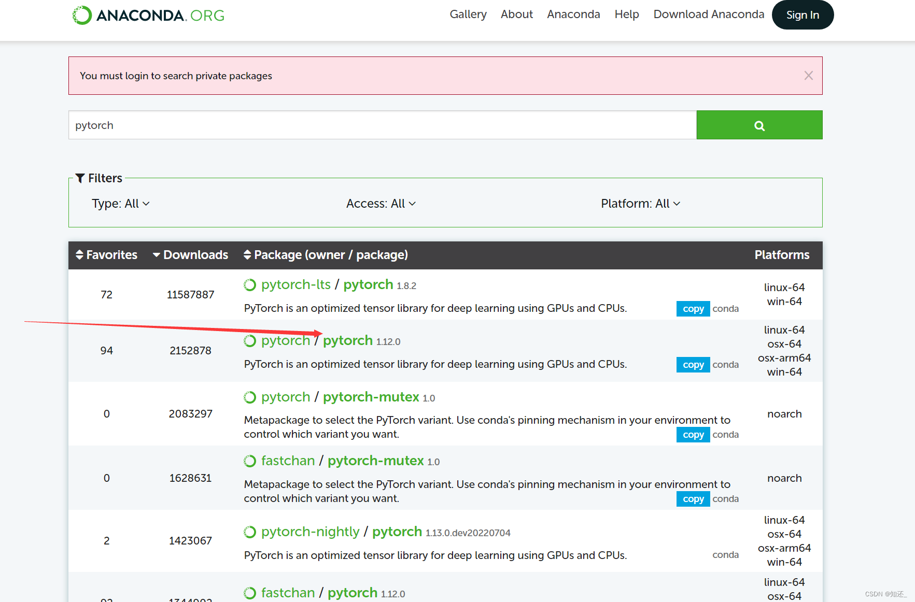This screenshot has height=602, width=915.
Task: Open the Platform: All filter dropdown
Action: 640,204
